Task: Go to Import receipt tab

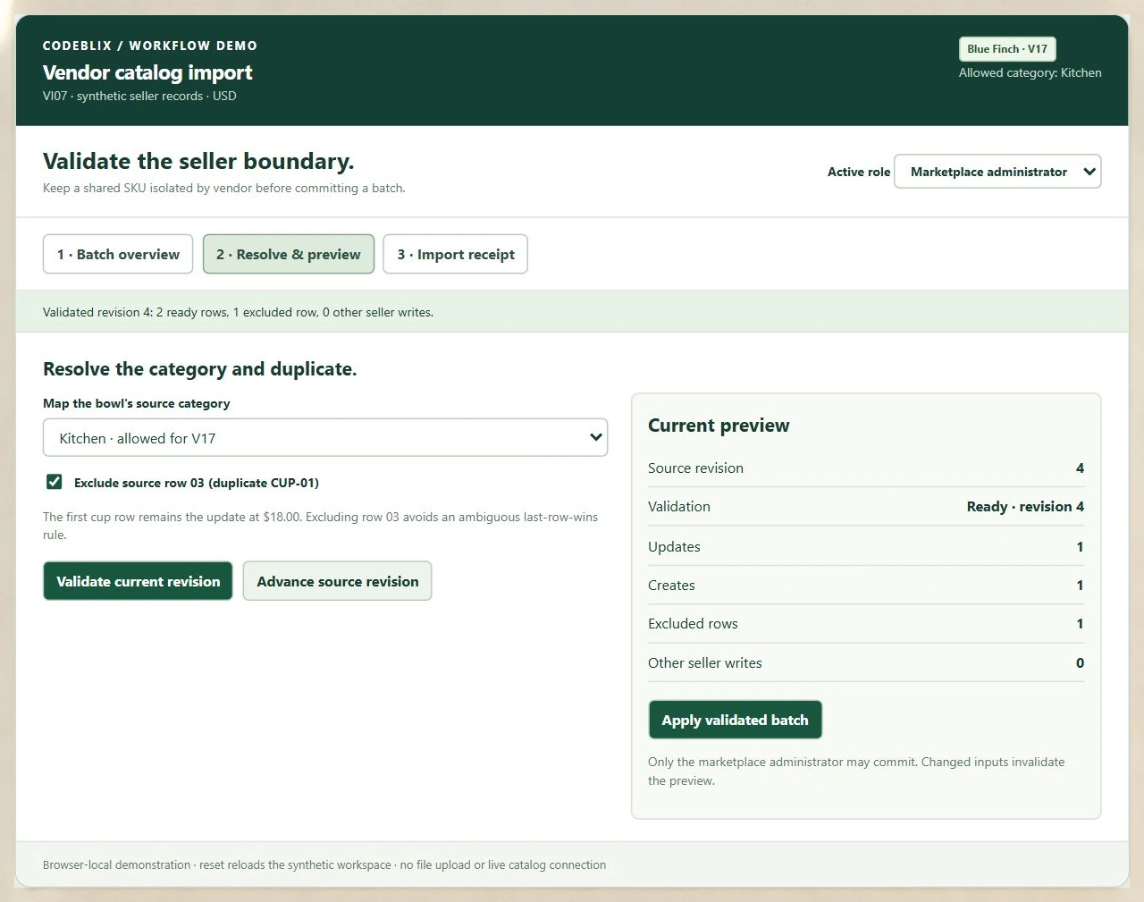Action: [x=456, y=254]
